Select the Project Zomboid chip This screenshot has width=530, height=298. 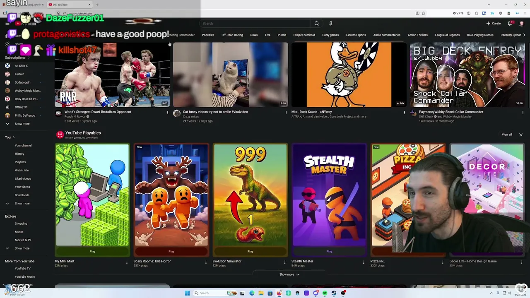[x=304, y=35]
